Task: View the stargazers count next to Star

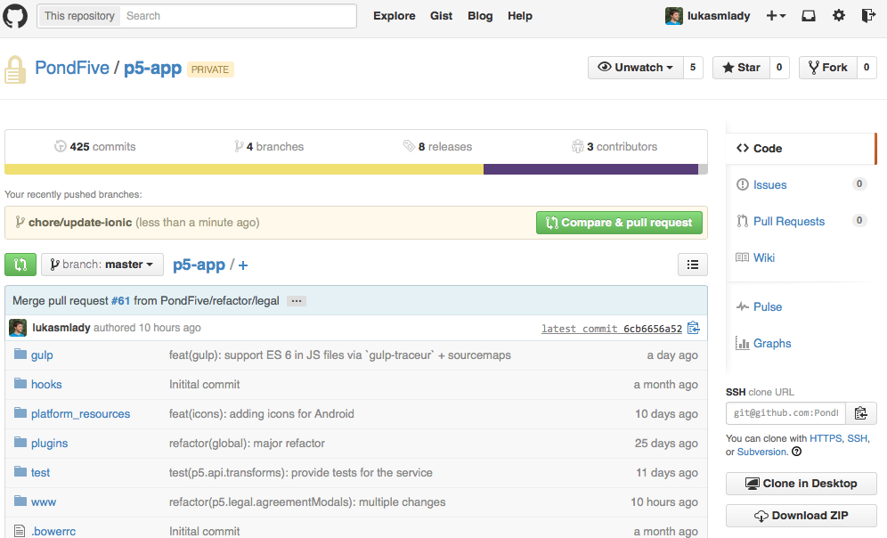Action: point(779,68)
